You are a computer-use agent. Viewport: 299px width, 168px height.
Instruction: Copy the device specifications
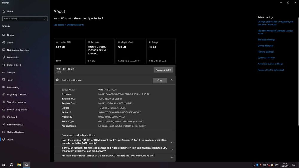click(160, 80)
